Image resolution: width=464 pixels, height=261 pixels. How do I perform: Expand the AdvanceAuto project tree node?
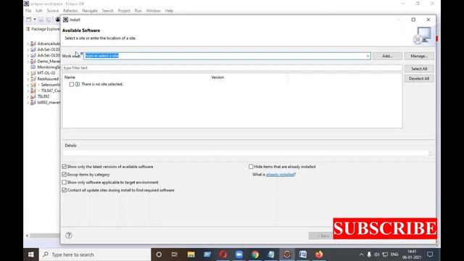(x=28, y=43)
